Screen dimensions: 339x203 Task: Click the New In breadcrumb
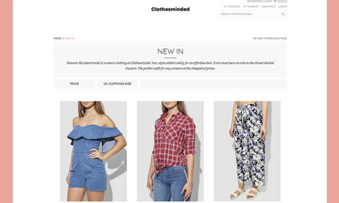pos(69,38)
